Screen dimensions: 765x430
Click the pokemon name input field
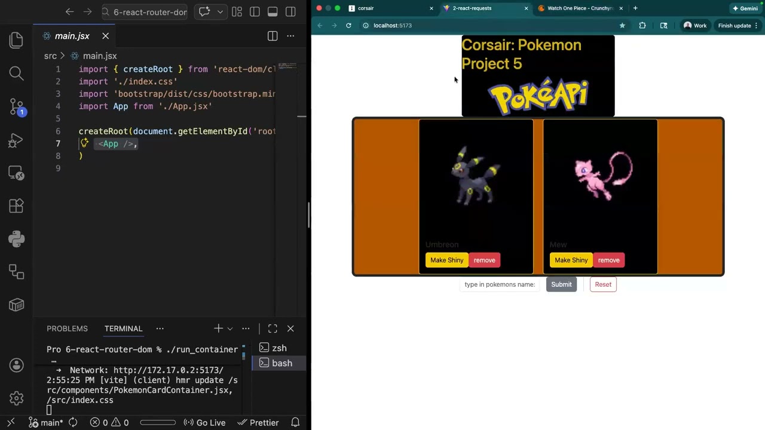point(500,284)
